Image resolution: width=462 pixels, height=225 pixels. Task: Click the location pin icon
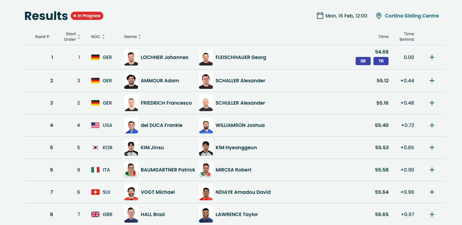click(x=379, y=16)
